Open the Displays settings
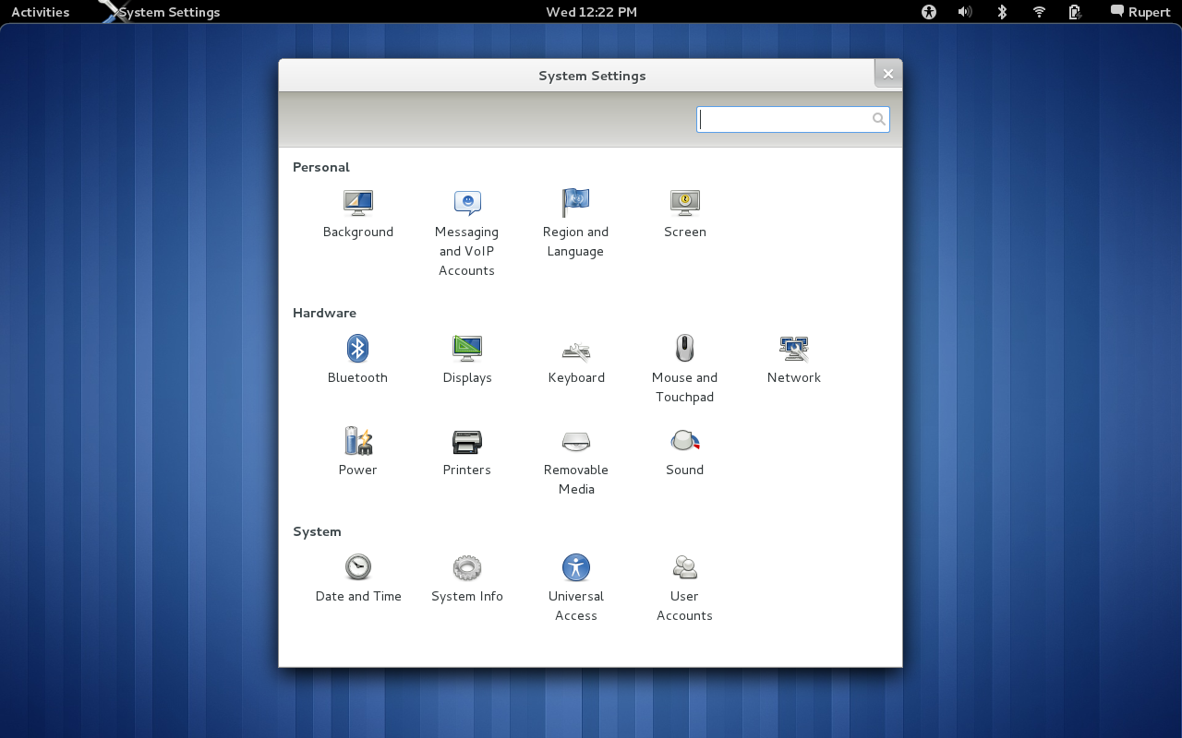Screen dimensions: 1182x738 [467, 349]
